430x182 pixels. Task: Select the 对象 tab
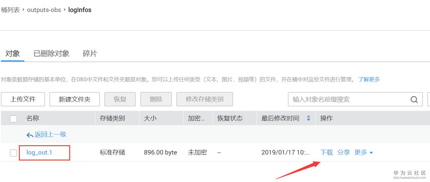[13, 53]
